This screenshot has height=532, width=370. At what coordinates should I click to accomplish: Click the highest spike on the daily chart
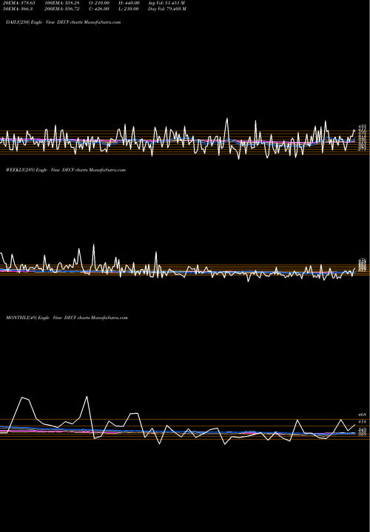coord(227,119)
